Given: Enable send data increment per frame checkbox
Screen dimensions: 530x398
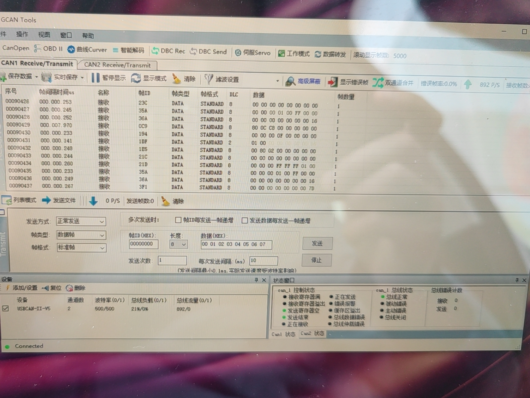Looking at the screenshot, I should (x=244, y=221).
